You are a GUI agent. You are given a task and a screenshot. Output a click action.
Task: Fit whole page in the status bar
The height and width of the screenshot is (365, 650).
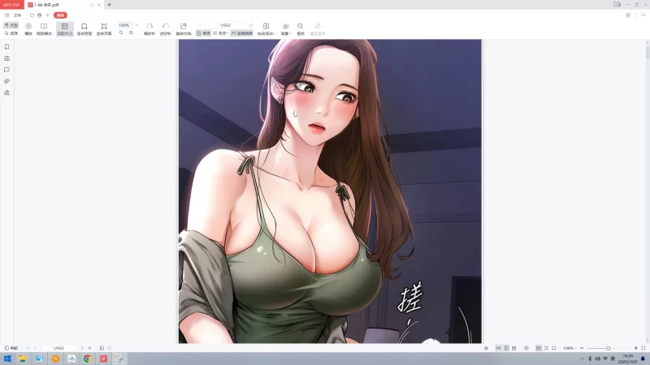coord(546,348)
